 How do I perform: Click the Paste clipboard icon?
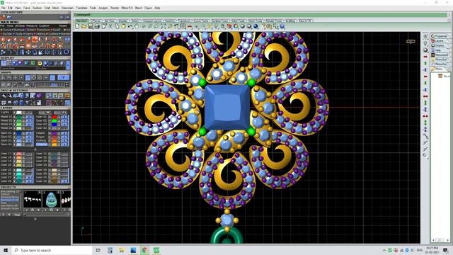pos(123,26)
